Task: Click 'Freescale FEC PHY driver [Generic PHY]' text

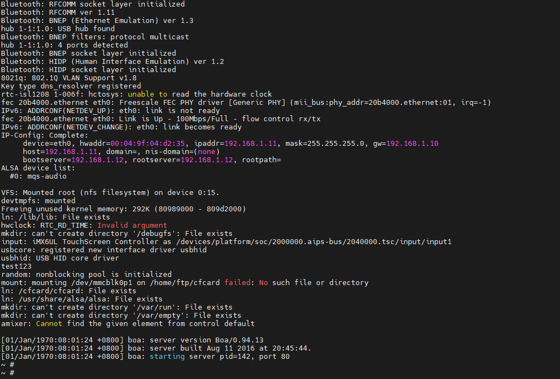Action: (x=202, y=102)
